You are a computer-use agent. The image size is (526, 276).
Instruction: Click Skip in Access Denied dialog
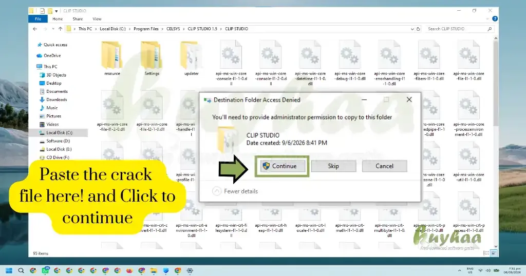point(333,166)
